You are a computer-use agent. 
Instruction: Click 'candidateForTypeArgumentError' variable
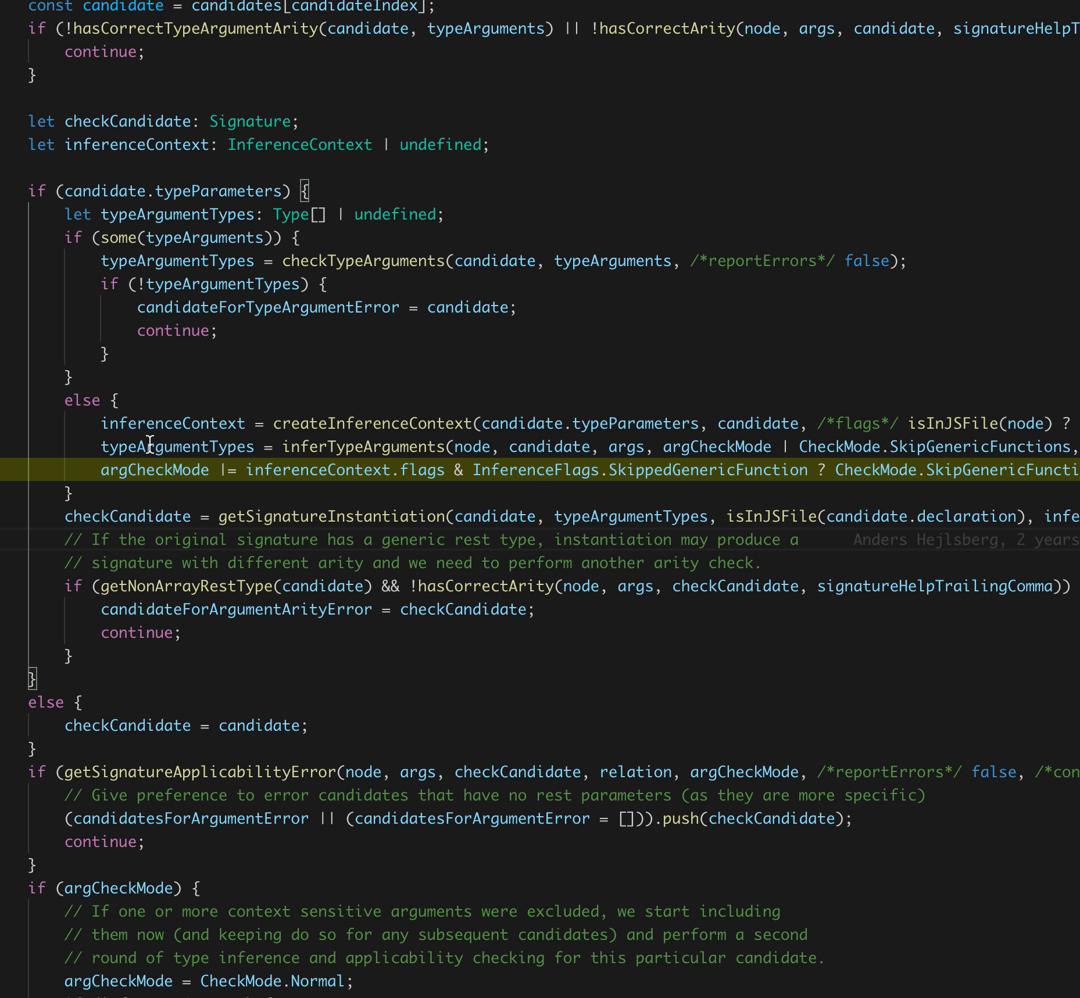point(268,307)
